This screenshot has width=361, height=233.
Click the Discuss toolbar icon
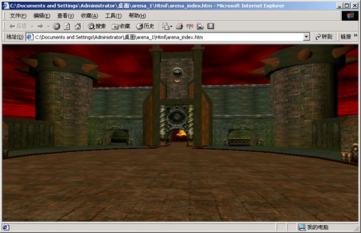[211, 26]
